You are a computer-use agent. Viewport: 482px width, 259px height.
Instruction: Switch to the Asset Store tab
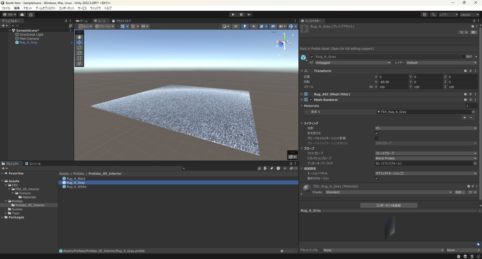pyautogui.click(x=122, y=21)
